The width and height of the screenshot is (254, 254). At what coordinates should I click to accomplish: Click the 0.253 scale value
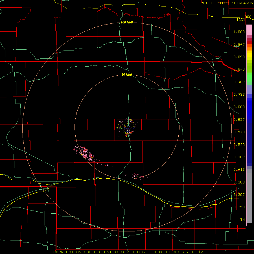(239, 207)
